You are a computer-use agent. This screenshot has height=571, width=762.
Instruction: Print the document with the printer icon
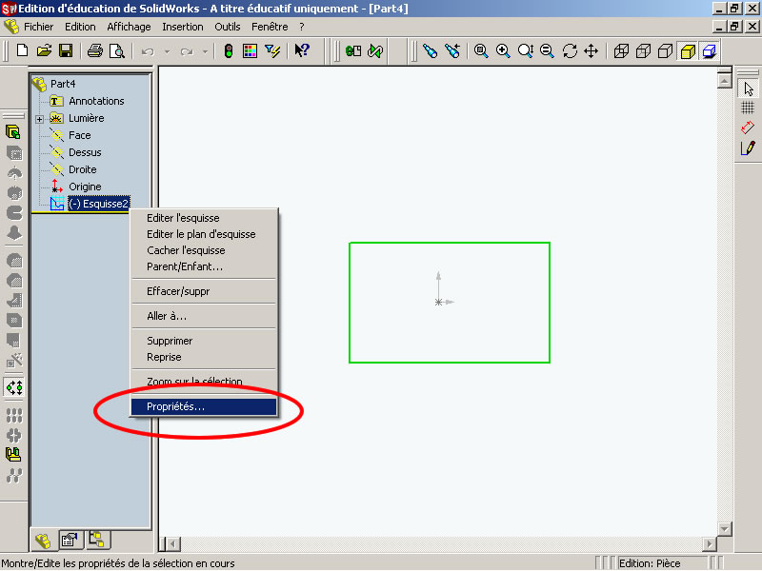click(x=94, y=50)
